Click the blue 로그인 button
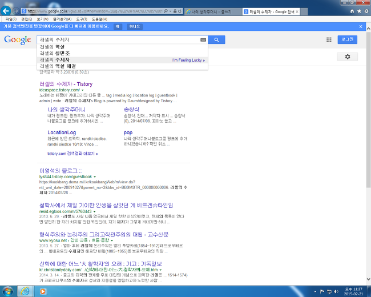This screenshot has height=297, width=371. pyautogui.click(x=348, y=39)
